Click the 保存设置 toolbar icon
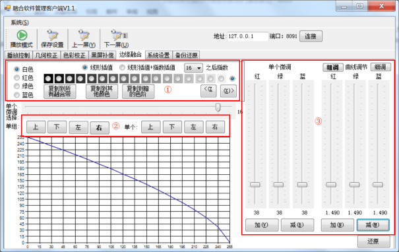Image resolution: width=399 pixels, height=252 pixels. pos(52,36)
